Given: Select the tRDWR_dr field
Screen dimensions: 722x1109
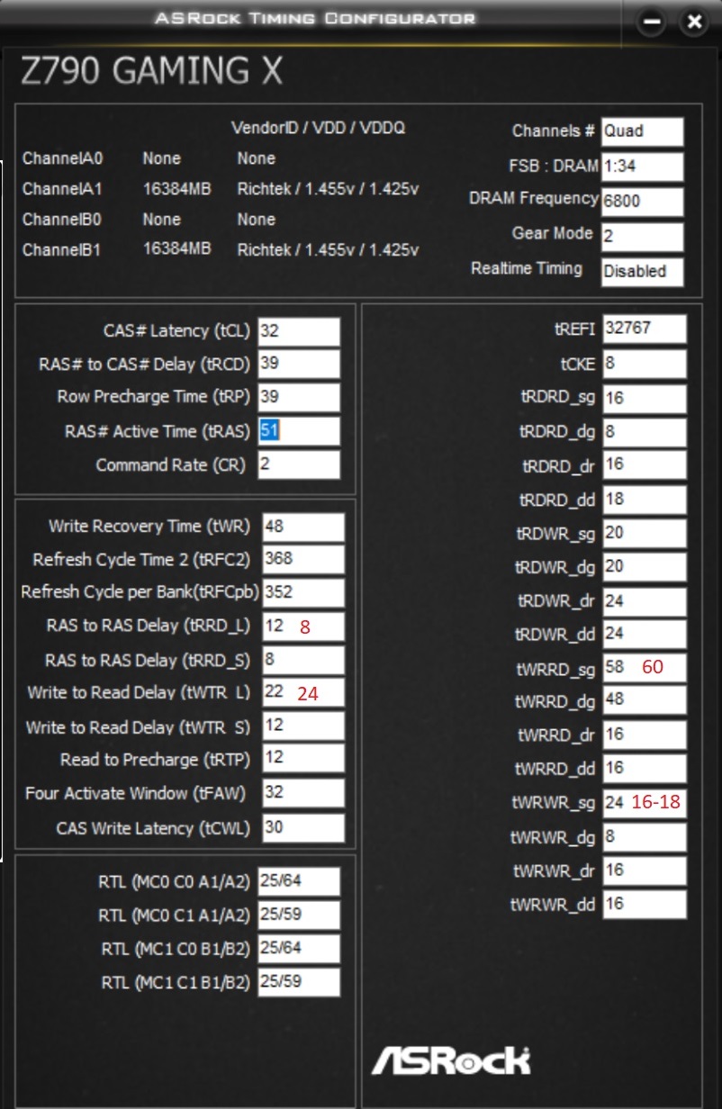Looking at the screenshot, I should [x=645, y=600].
